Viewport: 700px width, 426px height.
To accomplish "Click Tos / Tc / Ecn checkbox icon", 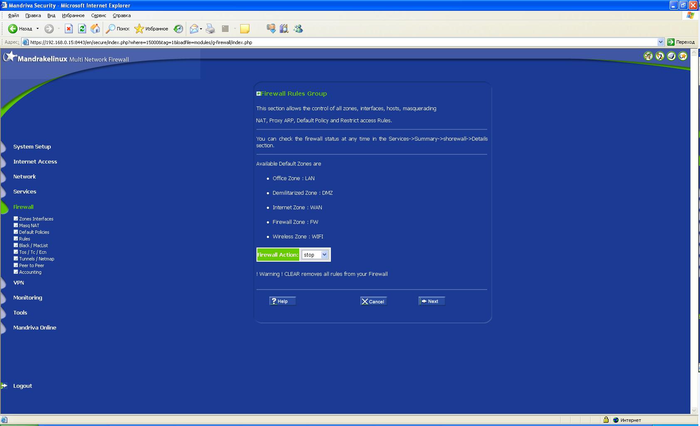I will point(16,252).
